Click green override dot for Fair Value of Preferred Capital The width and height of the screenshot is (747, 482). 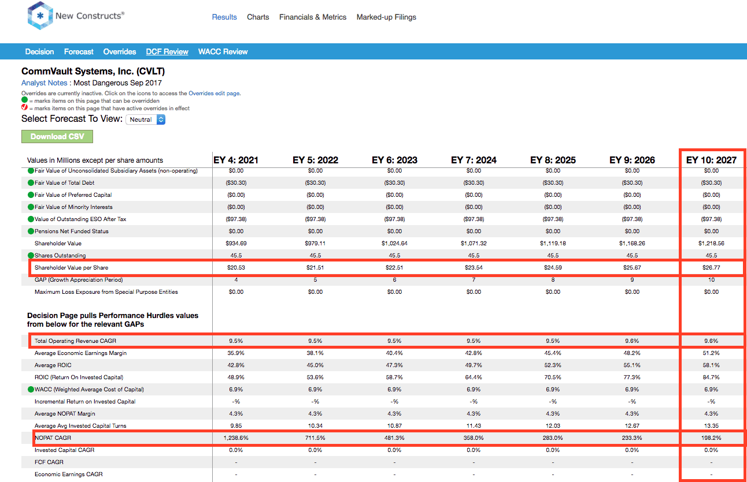coord(31,195)
